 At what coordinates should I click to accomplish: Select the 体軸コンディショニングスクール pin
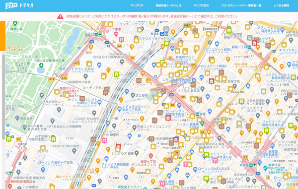134,127
